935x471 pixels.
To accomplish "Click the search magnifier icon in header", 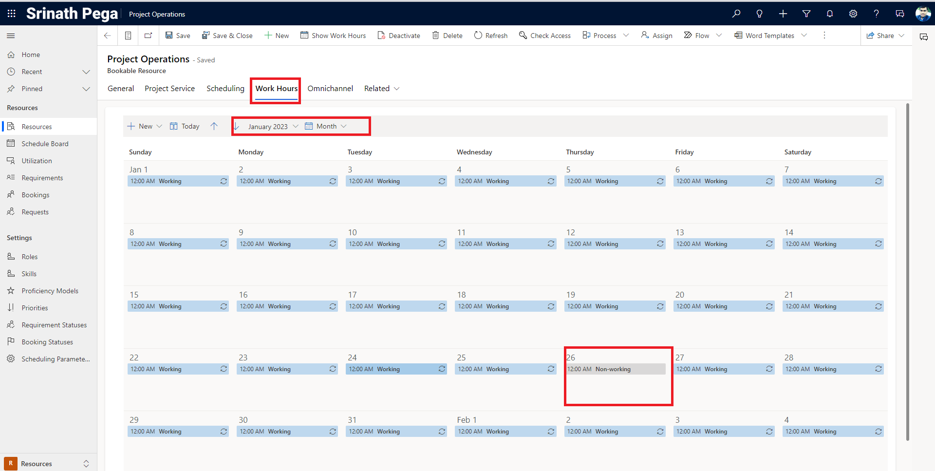I will pyautogui.click(x=736, y=14).
